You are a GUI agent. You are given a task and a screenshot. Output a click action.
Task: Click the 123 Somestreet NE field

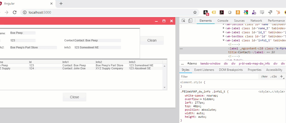pos(98,48)
